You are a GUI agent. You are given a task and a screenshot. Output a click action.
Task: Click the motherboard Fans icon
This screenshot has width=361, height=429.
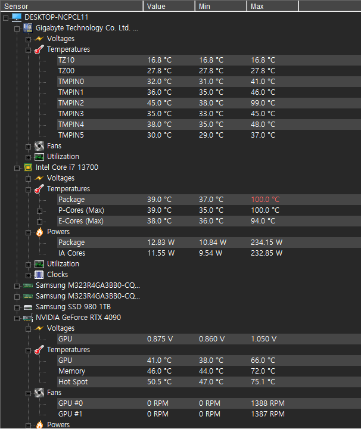click(39, 146)
